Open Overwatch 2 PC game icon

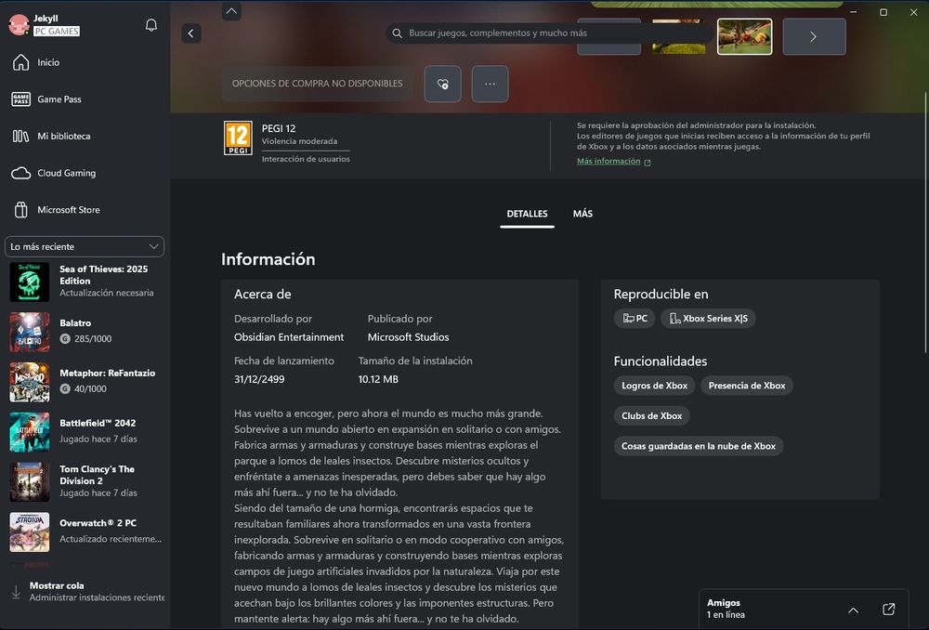30,532
